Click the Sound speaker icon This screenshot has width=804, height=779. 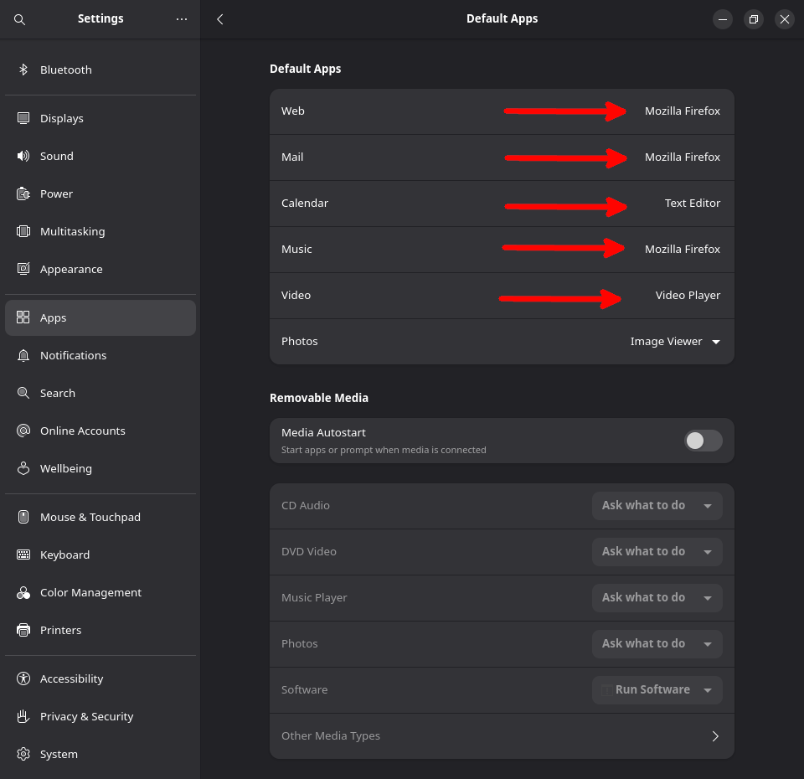(23, 156)
